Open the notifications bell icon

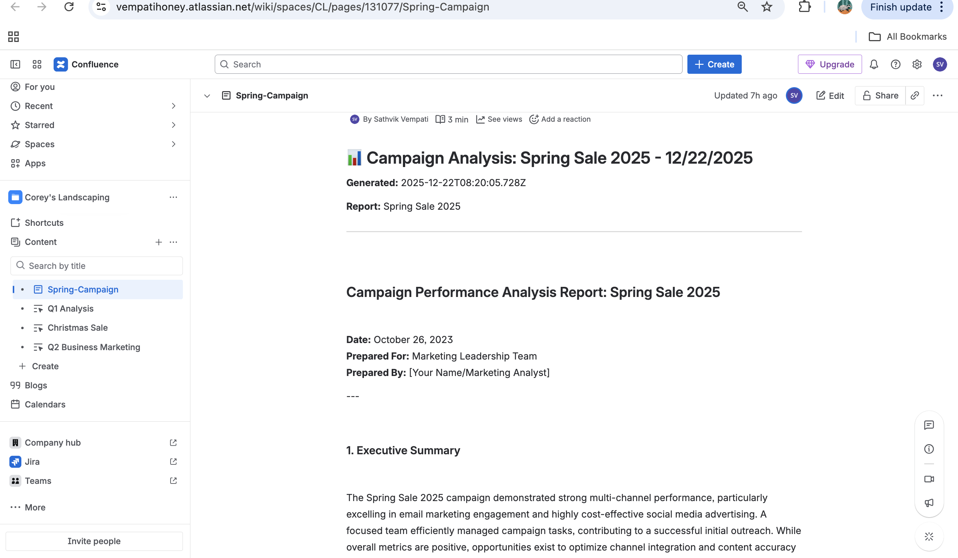click(x=874, y=64)
